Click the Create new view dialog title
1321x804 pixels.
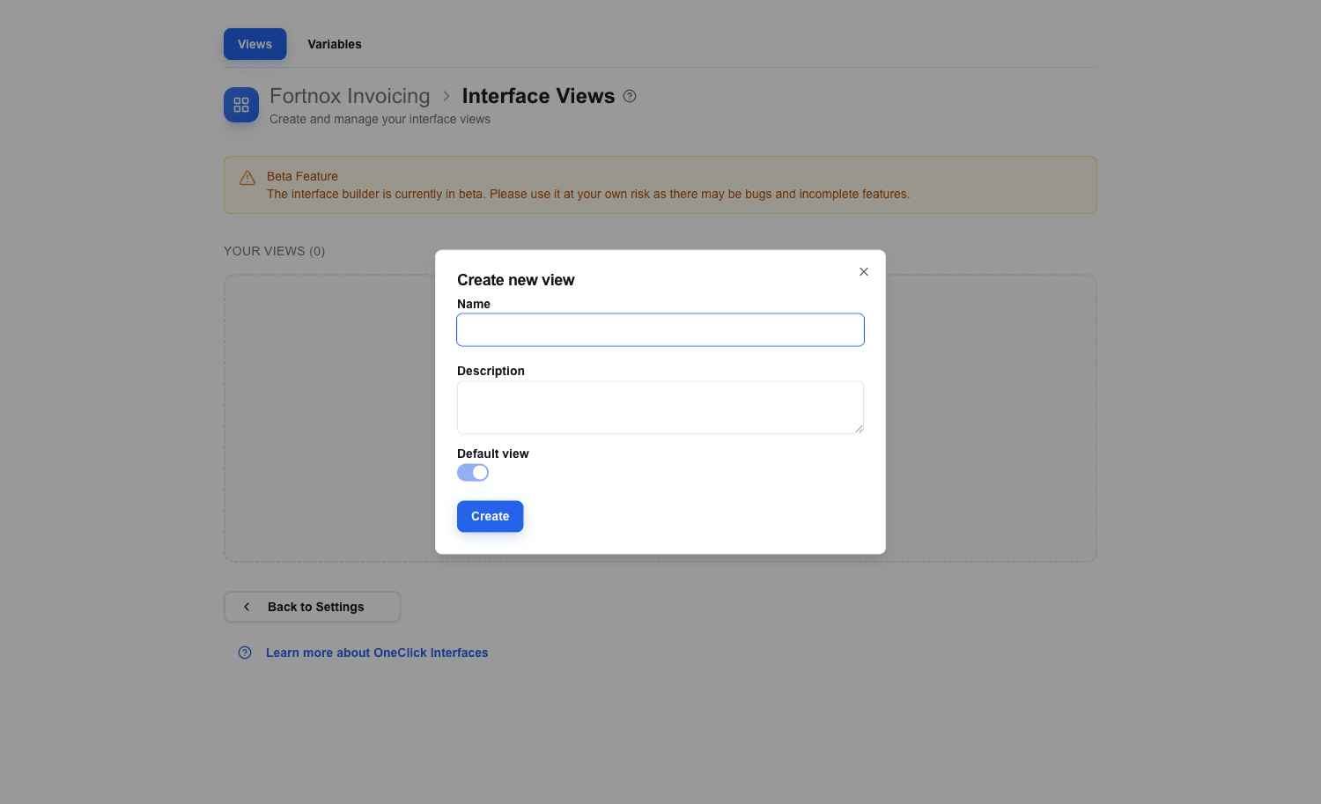(x=516, y=280)
